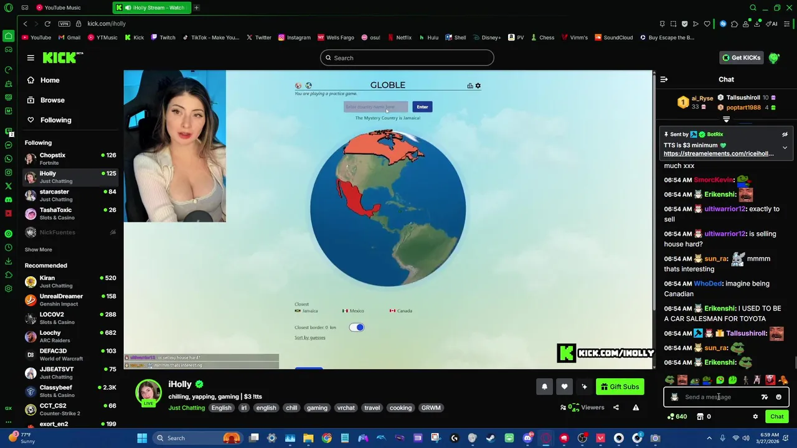
Task: Open File Explorer from taskbar
Action: coord(308,438)
